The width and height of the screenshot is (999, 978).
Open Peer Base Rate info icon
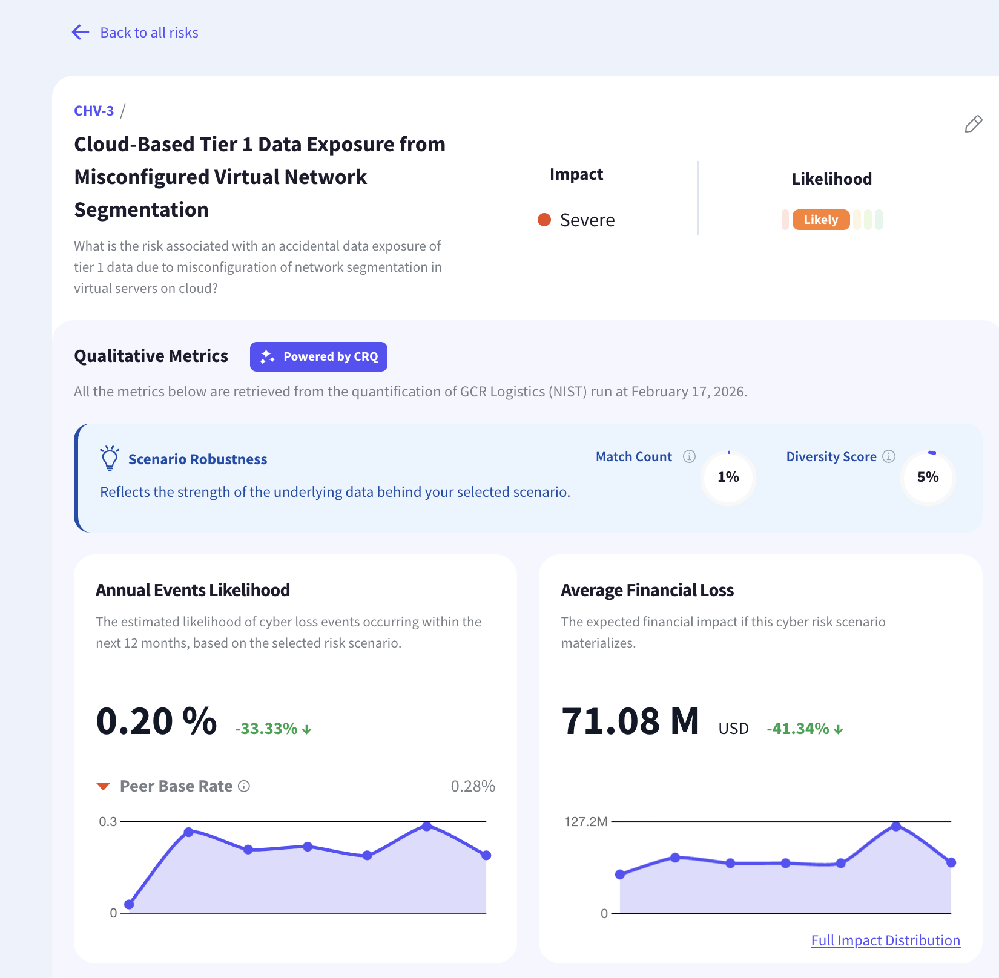point(244,786)
